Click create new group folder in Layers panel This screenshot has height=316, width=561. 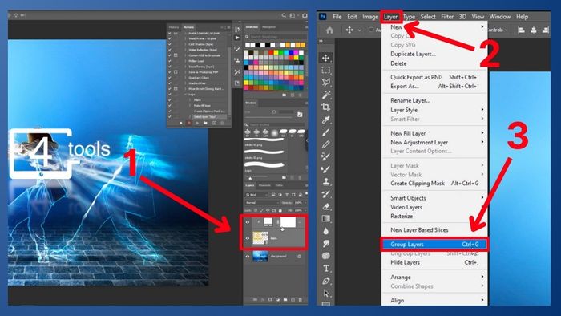pos(285,299)
